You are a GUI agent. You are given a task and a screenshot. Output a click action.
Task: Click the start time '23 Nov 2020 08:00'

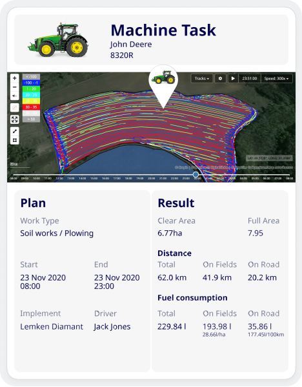[x=43, y=282]
